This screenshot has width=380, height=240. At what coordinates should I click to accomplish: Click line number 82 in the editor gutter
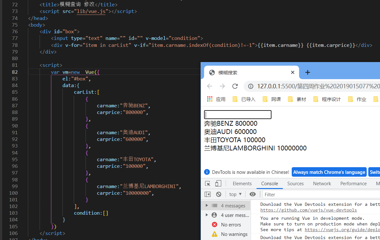pyautogui.click(x=14, y=72)
